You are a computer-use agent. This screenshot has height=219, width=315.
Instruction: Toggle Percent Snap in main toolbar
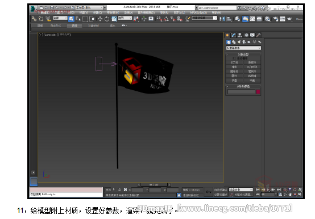click(x=173, y=19)
